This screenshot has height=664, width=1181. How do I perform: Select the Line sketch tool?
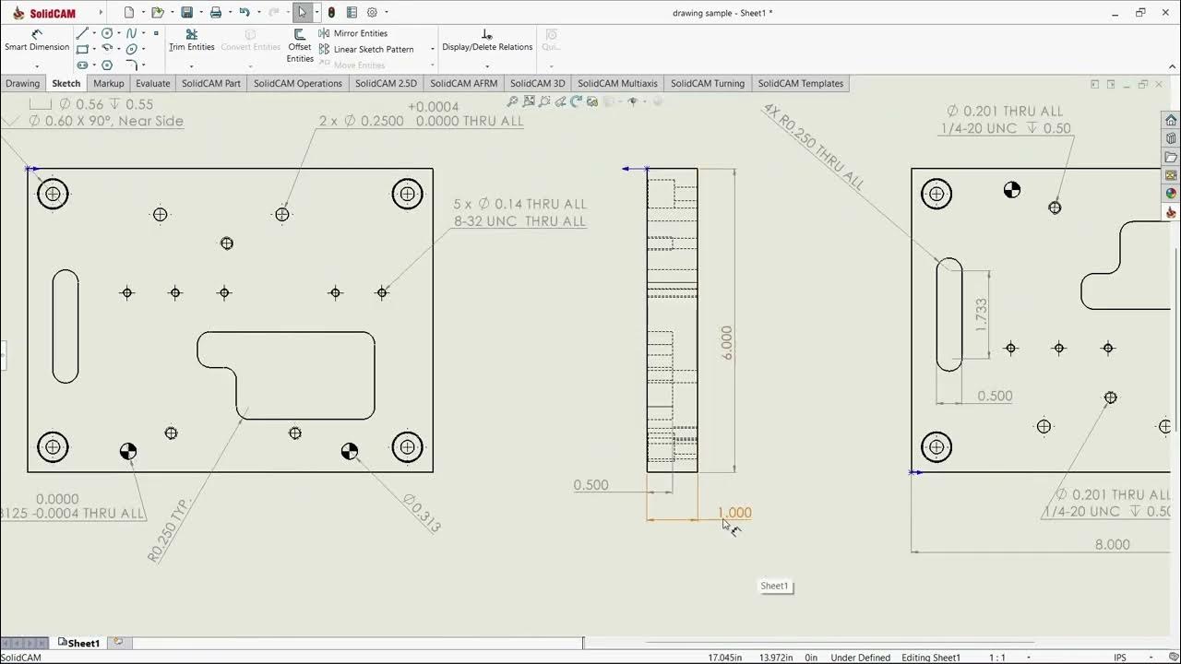pyautogui.click(x=83, y=33)
